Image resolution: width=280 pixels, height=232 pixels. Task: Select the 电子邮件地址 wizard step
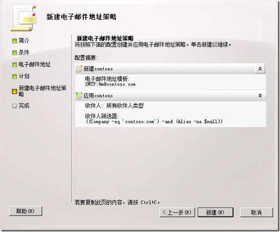click(35, 64)
